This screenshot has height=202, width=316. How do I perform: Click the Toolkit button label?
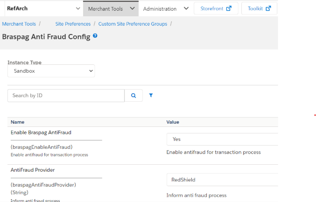pyautogui.click(x=255, y=9)
